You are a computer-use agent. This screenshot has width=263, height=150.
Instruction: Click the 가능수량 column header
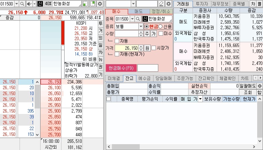231,99
